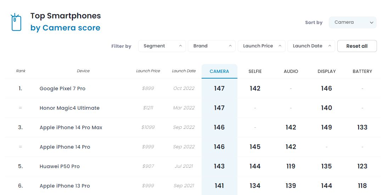The width and height of the screenshot is (383, 195).
Task: Click iPhone 14 Pro Max camera score 146
Action: click(219, 127)
